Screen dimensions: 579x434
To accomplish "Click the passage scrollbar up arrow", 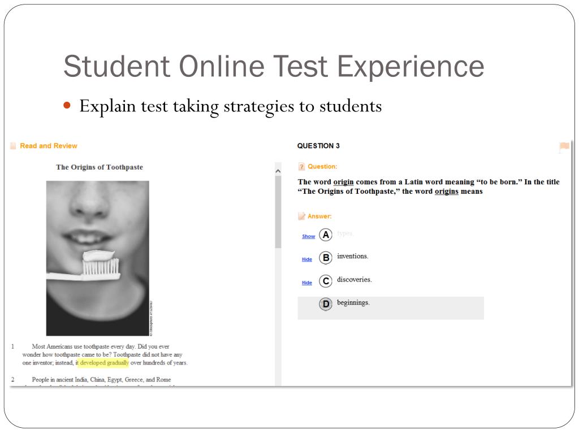I will [x=278, y=171].
